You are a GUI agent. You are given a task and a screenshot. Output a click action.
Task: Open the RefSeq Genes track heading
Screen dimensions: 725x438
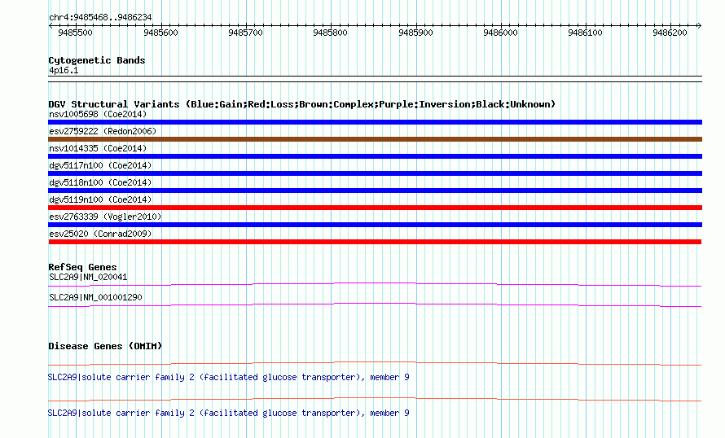pos(82,267)
